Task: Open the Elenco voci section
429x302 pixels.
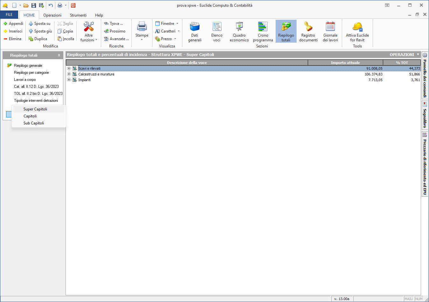Action: (x=217, y=31)
